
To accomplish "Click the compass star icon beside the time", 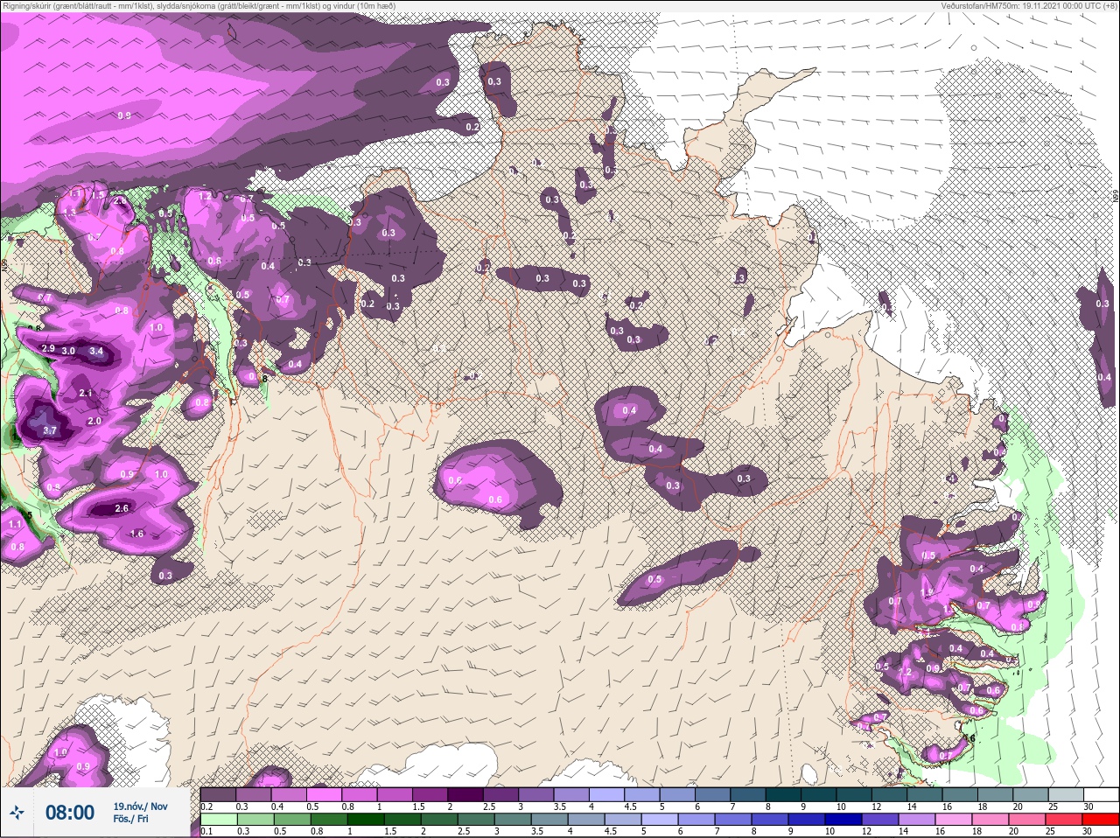I will tap(17, 813).
